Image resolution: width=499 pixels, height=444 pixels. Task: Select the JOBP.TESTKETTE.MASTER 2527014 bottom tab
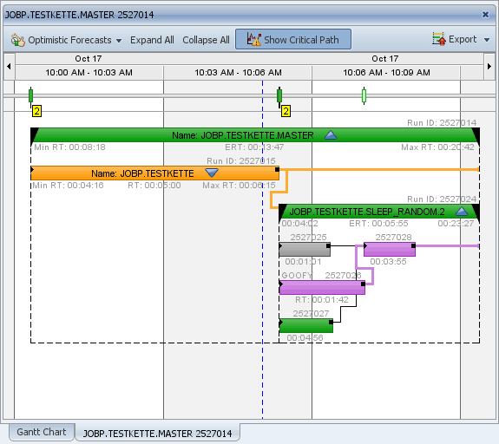click(158, 434)
